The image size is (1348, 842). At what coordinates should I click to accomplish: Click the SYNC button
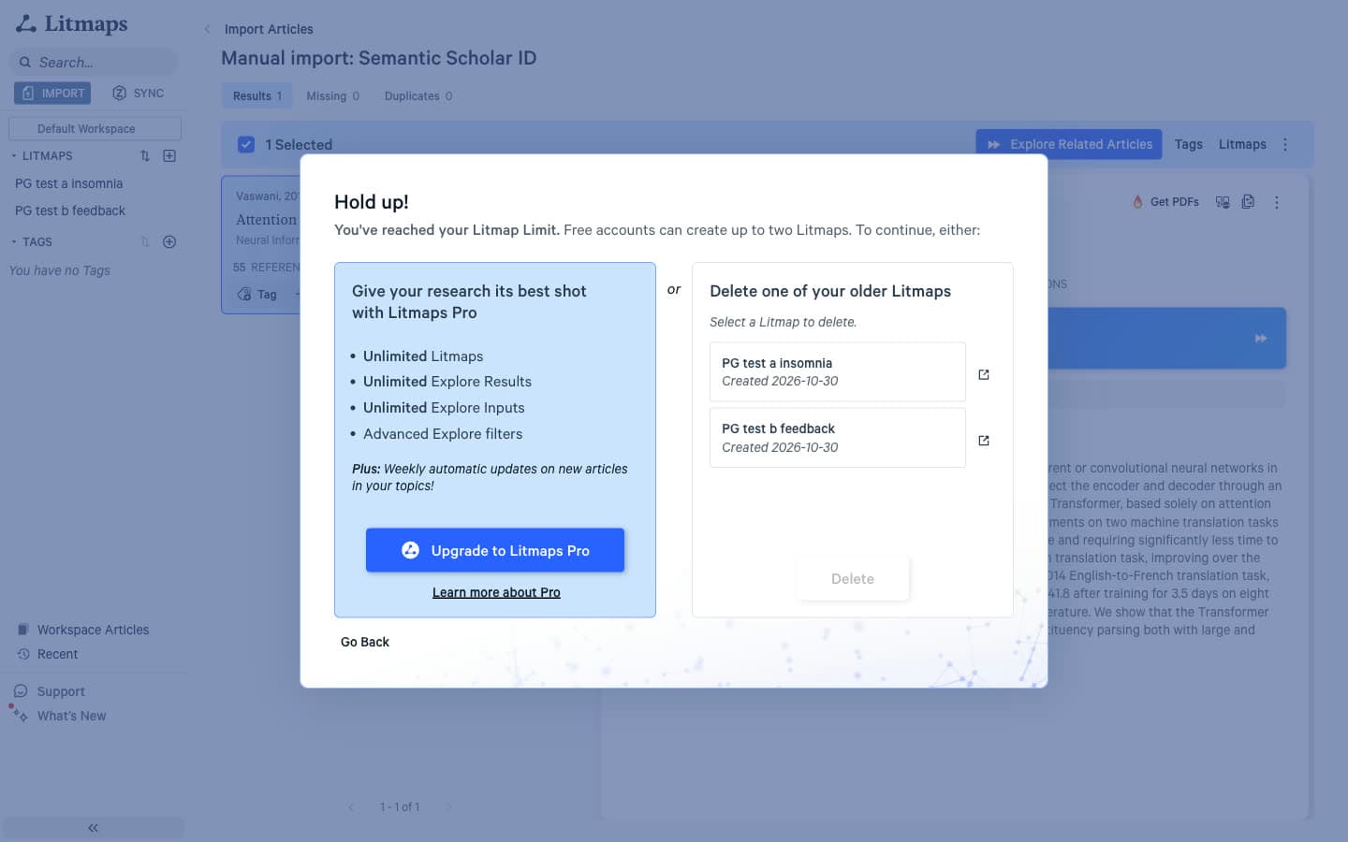(139, 94)
